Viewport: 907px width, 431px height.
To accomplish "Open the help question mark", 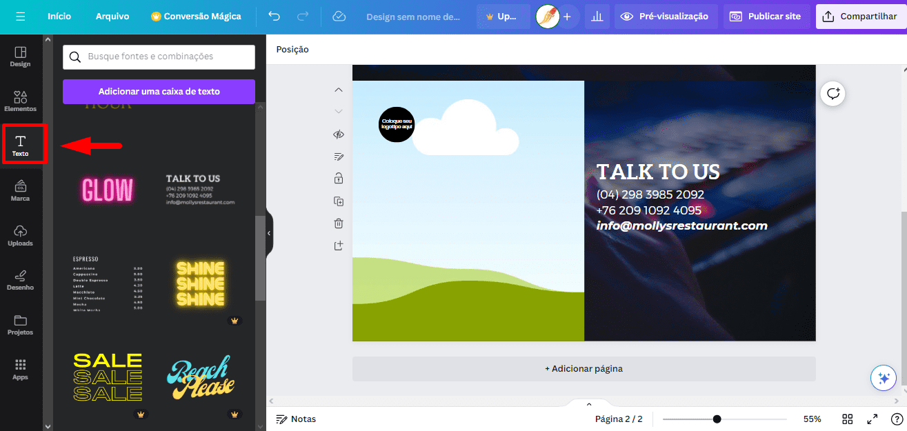I will pos(897,419).
